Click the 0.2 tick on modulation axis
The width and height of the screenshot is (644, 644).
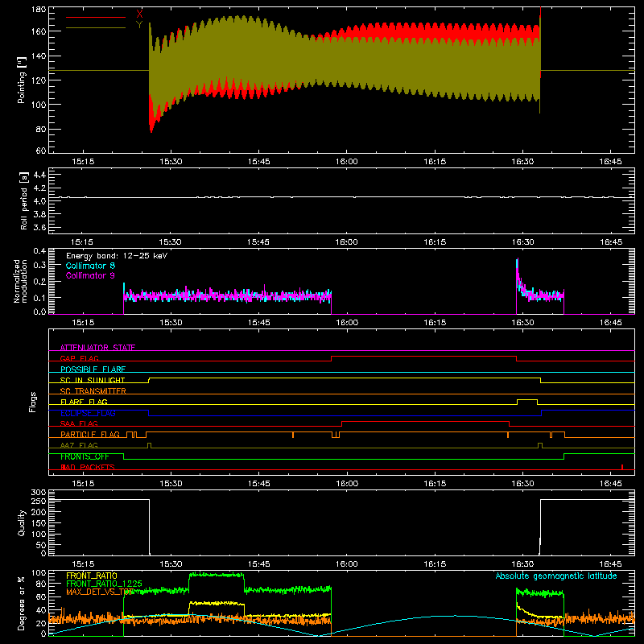39,281
